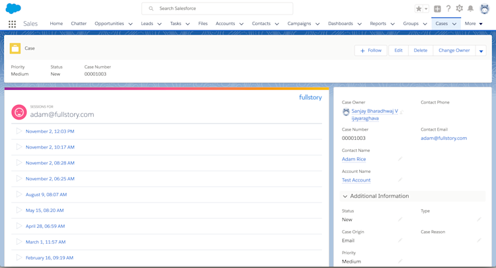Open the favorites list dropdown arrow
The width and height of the screenshot is (496, 268).
(426, 9)
